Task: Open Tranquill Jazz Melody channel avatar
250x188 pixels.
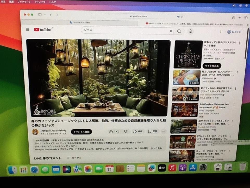Action: (35, 132)
